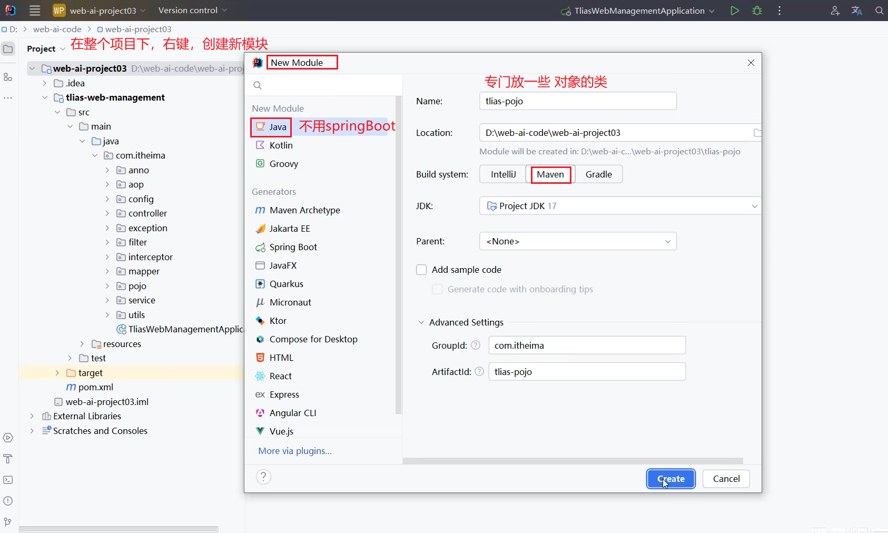Click the web-ai-code breadcrumb
Screen dimensions: 888x533
(x=57, y=29)
